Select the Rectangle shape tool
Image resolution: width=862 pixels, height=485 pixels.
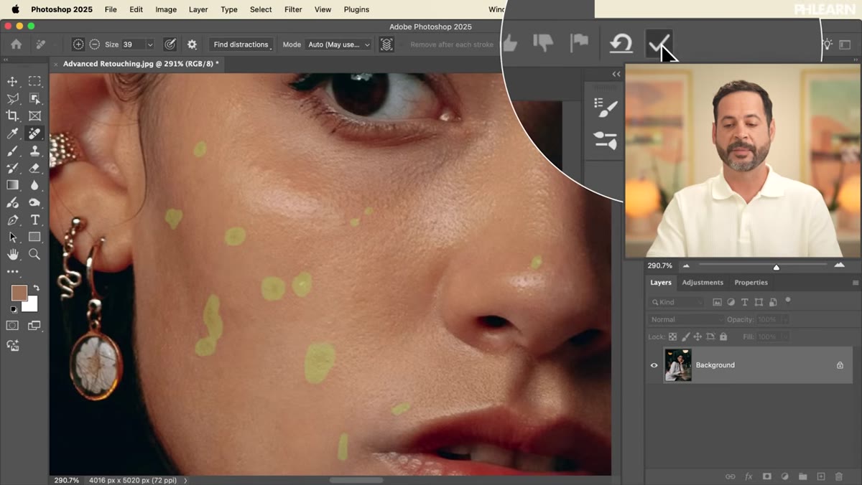(x=34, y=237)
